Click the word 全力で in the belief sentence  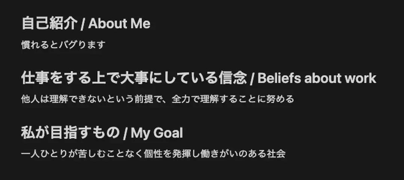coord(186,100)
